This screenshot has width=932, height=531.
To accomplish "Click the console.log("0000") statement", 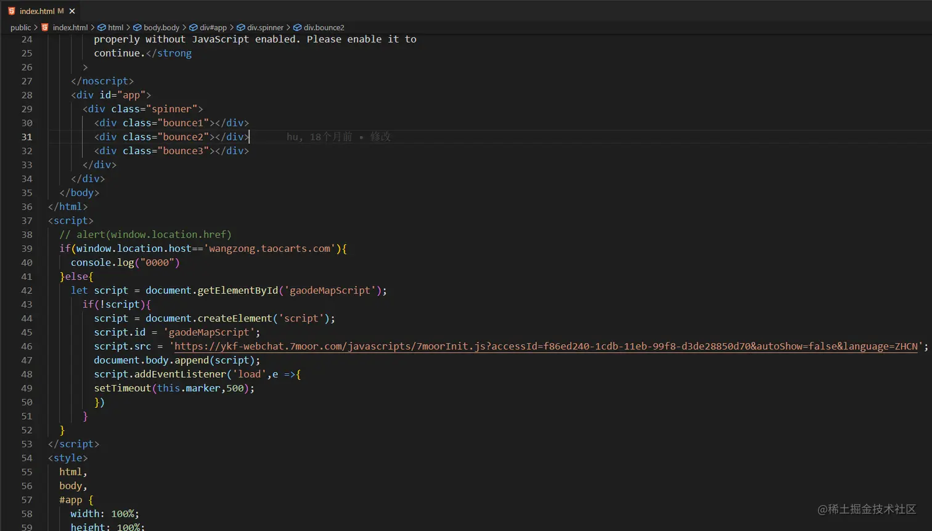I will coord(125,262).
